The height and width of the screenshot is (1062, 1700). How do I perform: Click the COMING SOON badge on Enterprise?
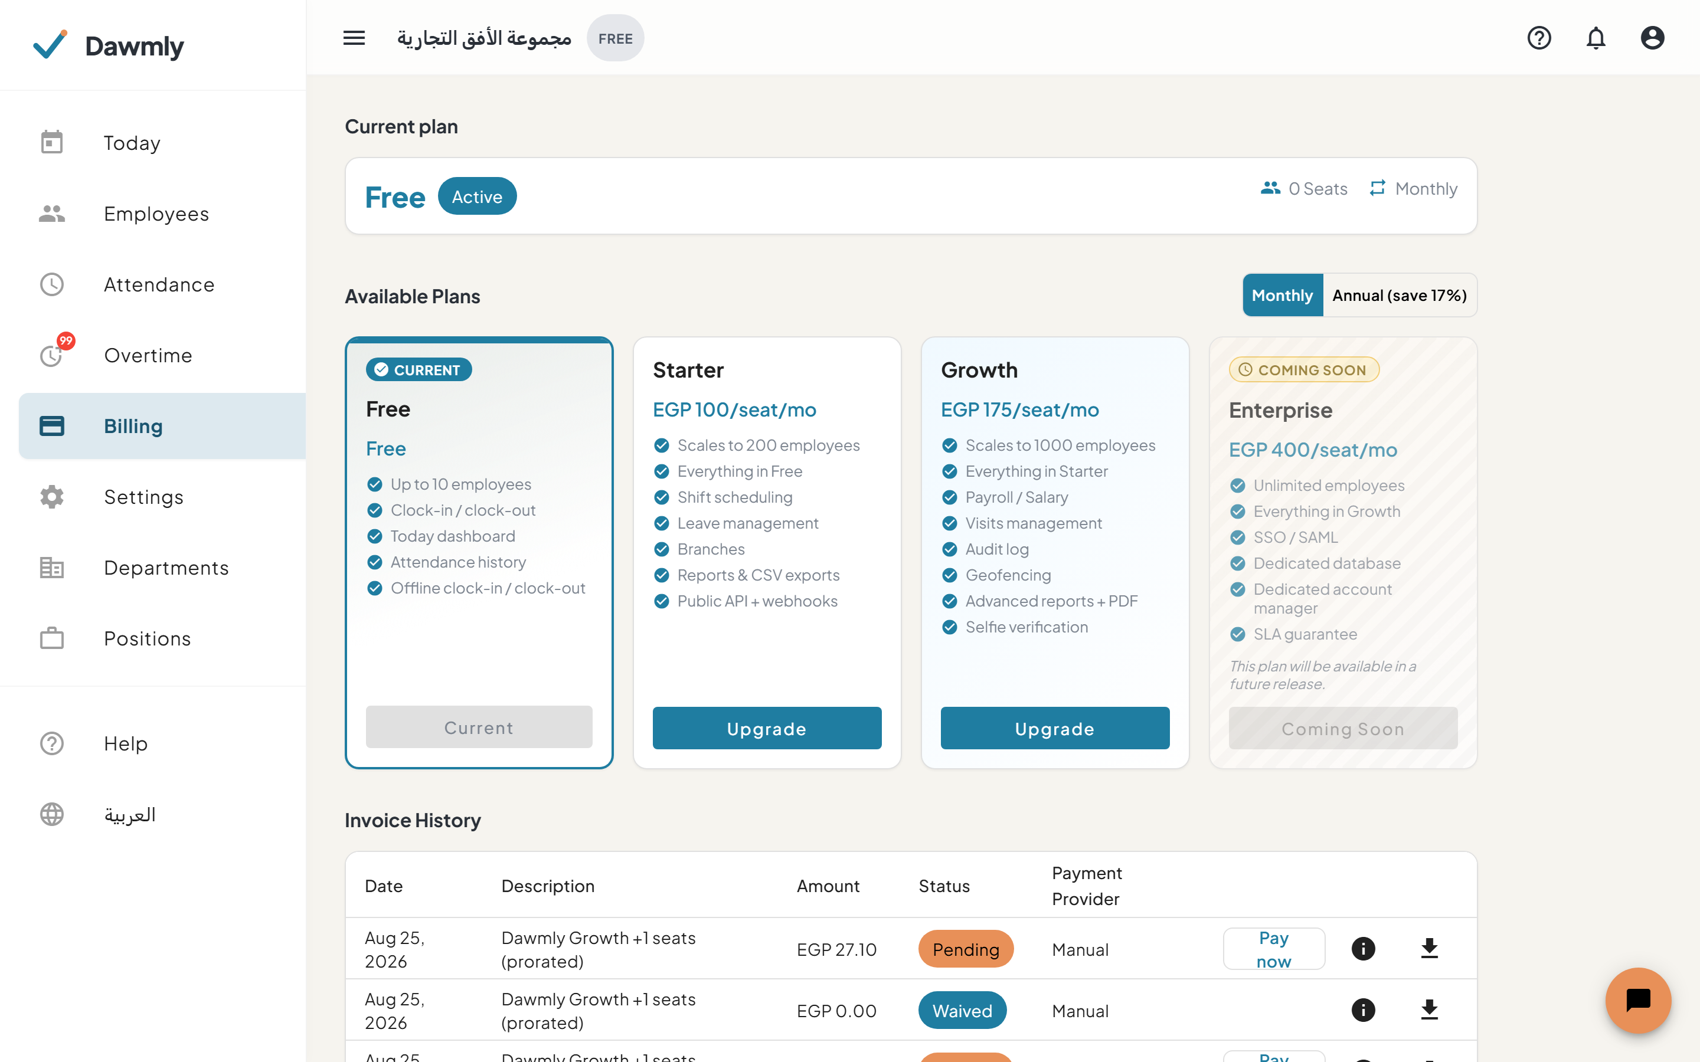point(1304,369)
